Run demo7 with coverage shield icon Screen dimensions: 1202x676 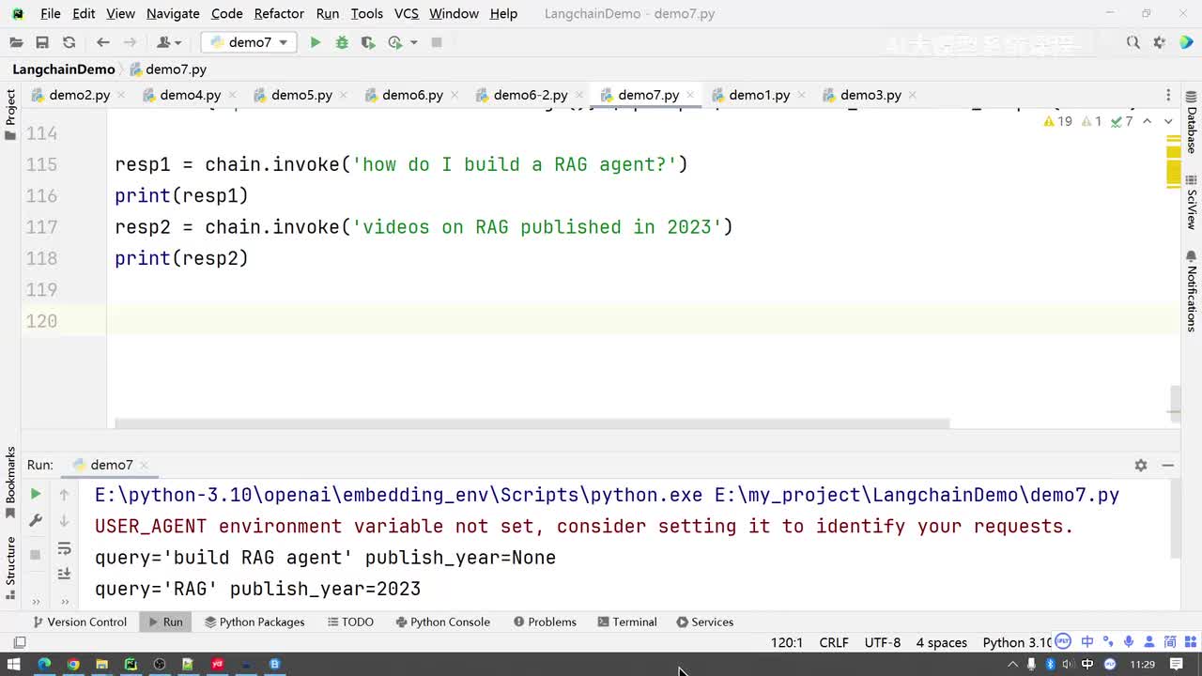point(368,42)
